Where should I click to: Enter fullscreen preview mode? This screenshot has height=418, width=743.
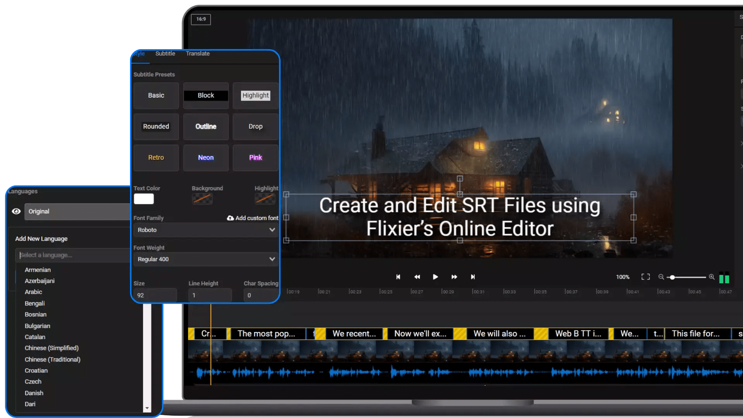(x=645, y=277)
